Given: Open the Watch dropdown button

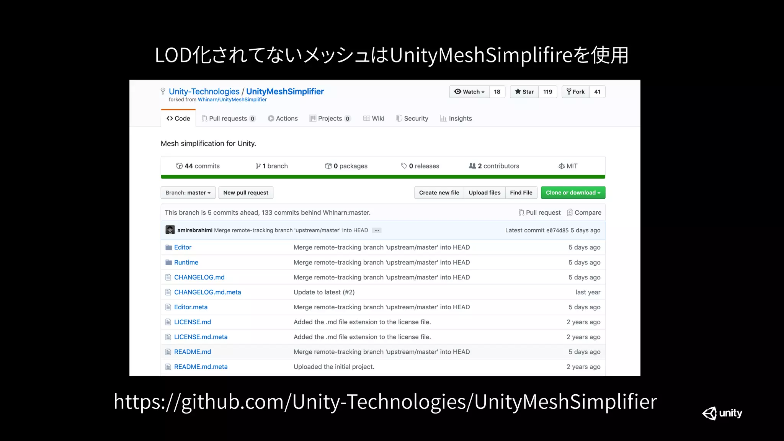Looking at the screenshot, I should [x=469, y=92].
